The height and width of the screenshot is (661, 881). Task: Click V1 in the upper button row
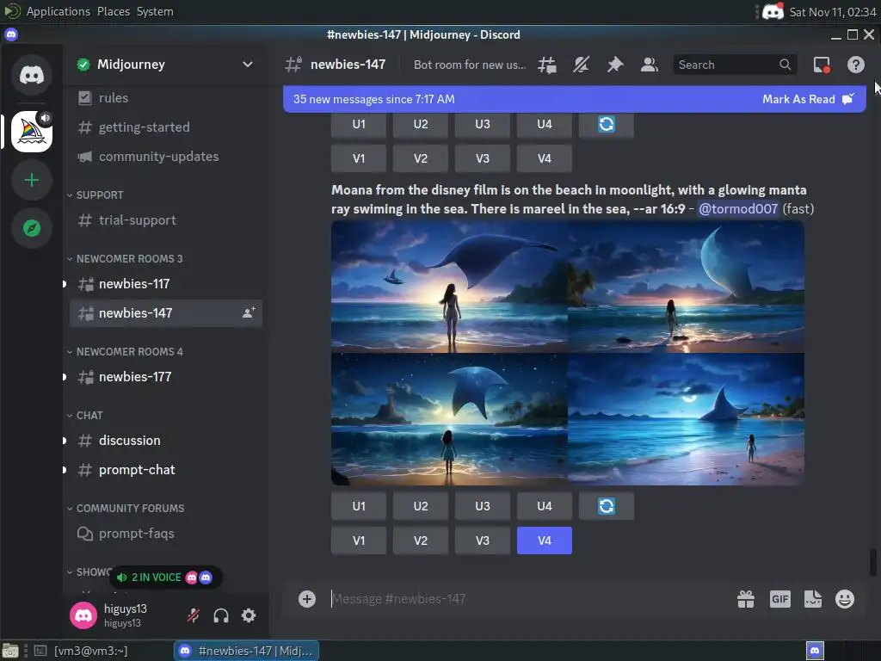(359, 158)
